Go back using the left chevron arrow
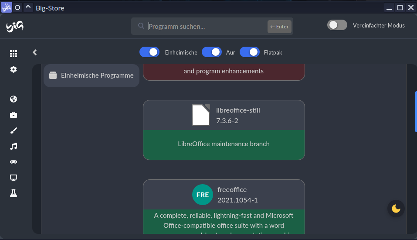Screen dimensions: 417x240 click(35, 52)
